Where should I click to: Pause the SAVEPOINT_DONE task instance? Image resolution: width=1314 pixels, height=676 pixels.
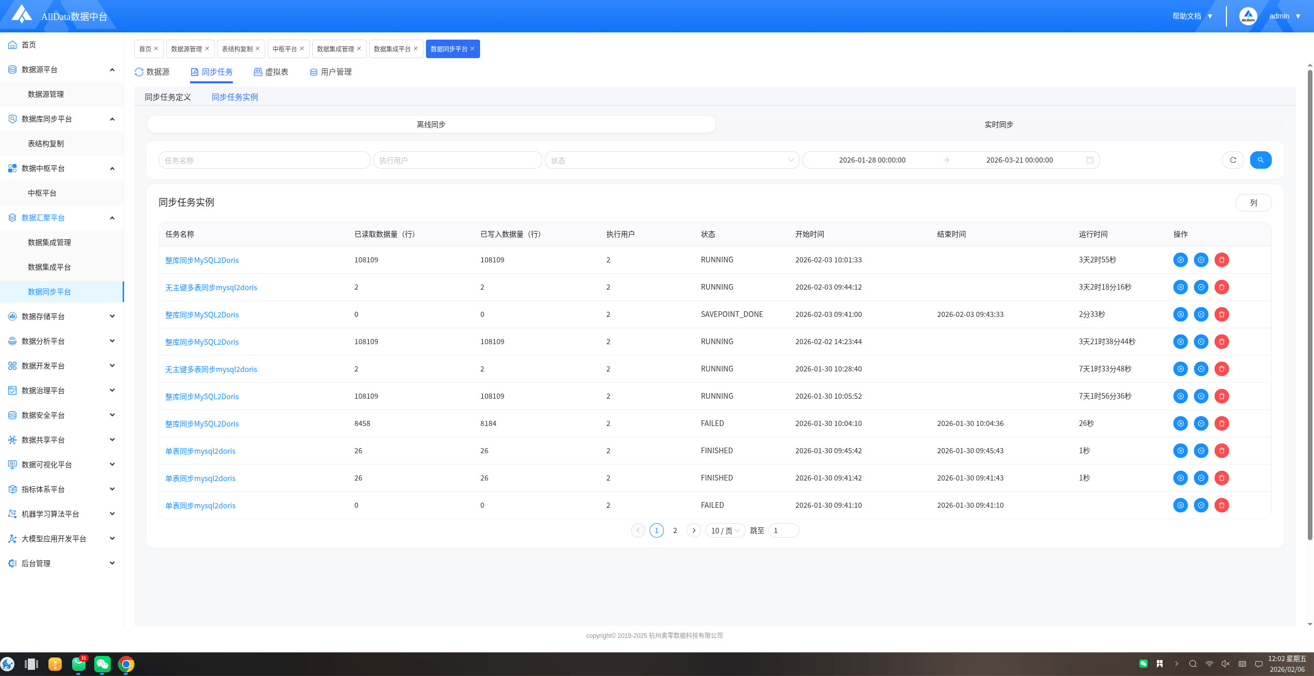[x=1201, y=314]
